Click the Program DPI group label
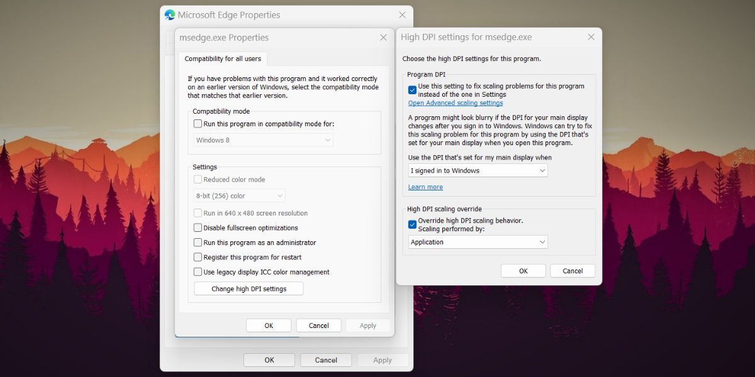The width and height of the screenshot is (755, 377). [426, 74]
